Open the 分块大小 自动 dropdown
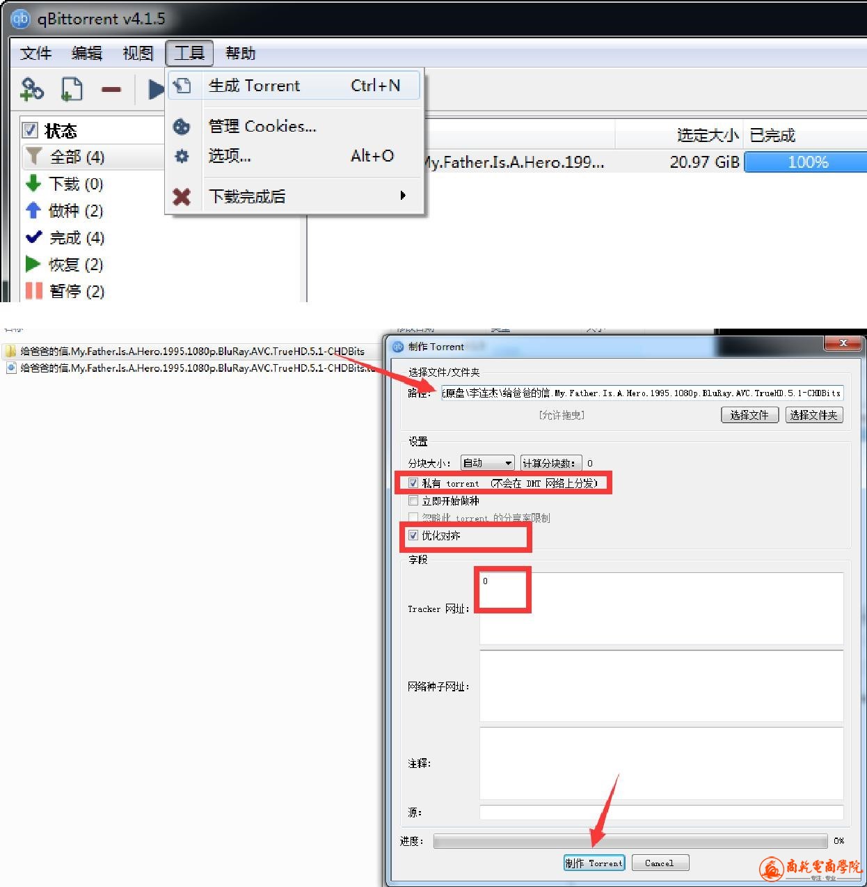Image resolution: width=867 pixels, height=887 pixels. (487, 463)
